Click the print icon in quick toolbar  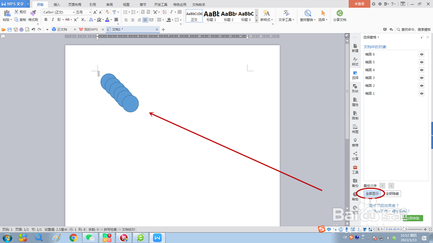coord(21,30)
